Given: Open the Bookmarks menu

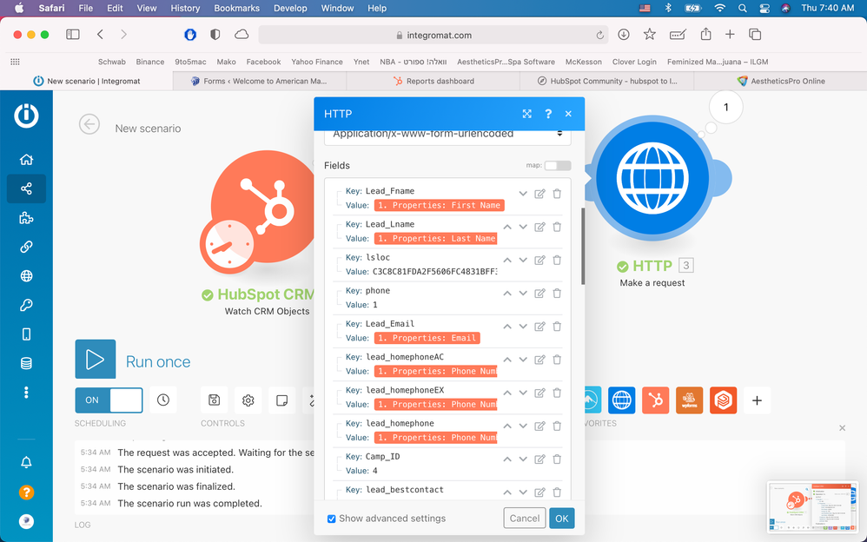Looking at the screenshot, I should [236, 9].
